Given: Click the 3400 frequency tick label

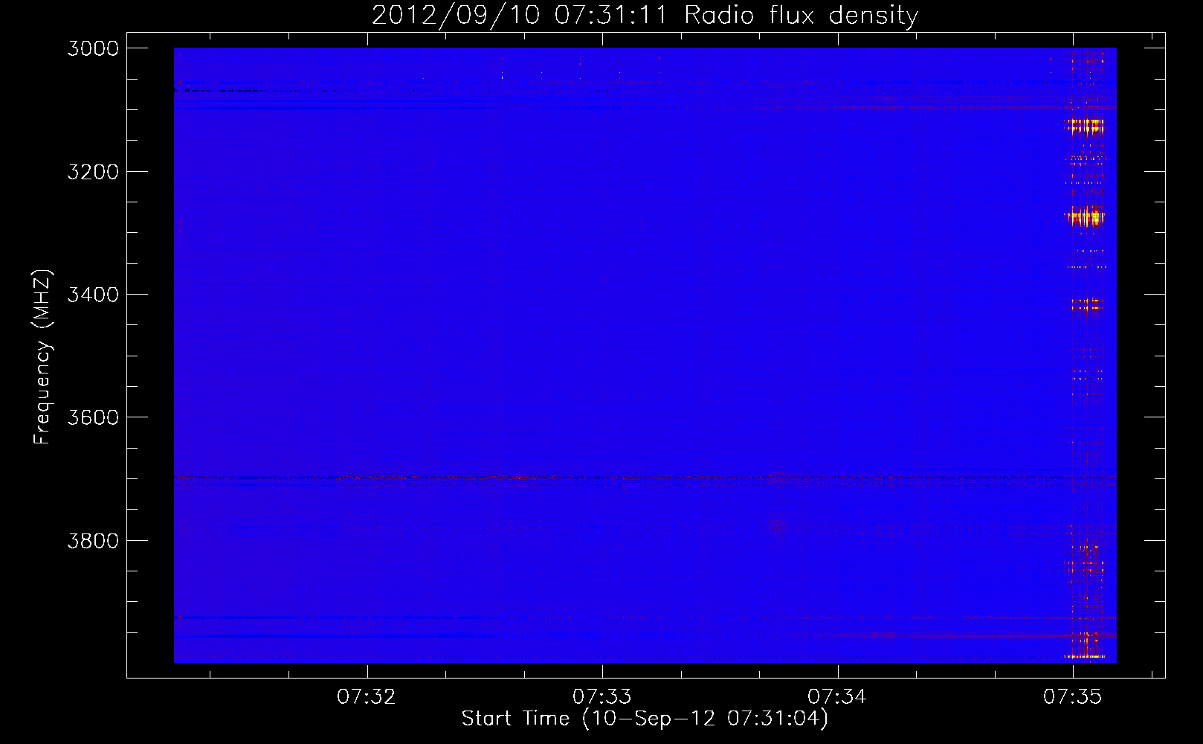Looking at the screenshot, I should [93, 295].
